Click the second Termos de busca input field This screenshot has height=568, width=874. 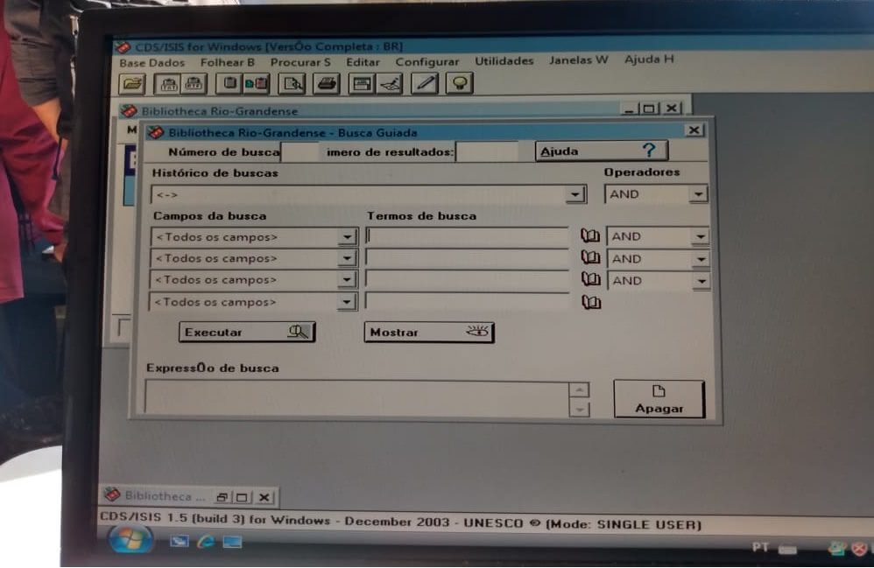(x=467, y=258)
